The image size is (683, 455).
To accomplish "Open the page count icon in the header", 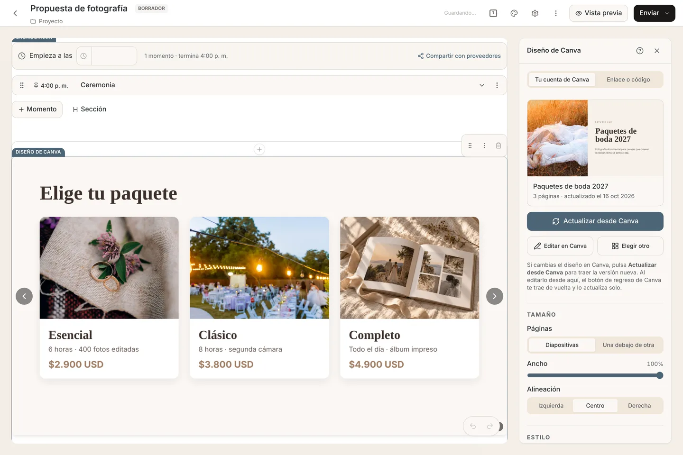I will [x=493, y=13].
